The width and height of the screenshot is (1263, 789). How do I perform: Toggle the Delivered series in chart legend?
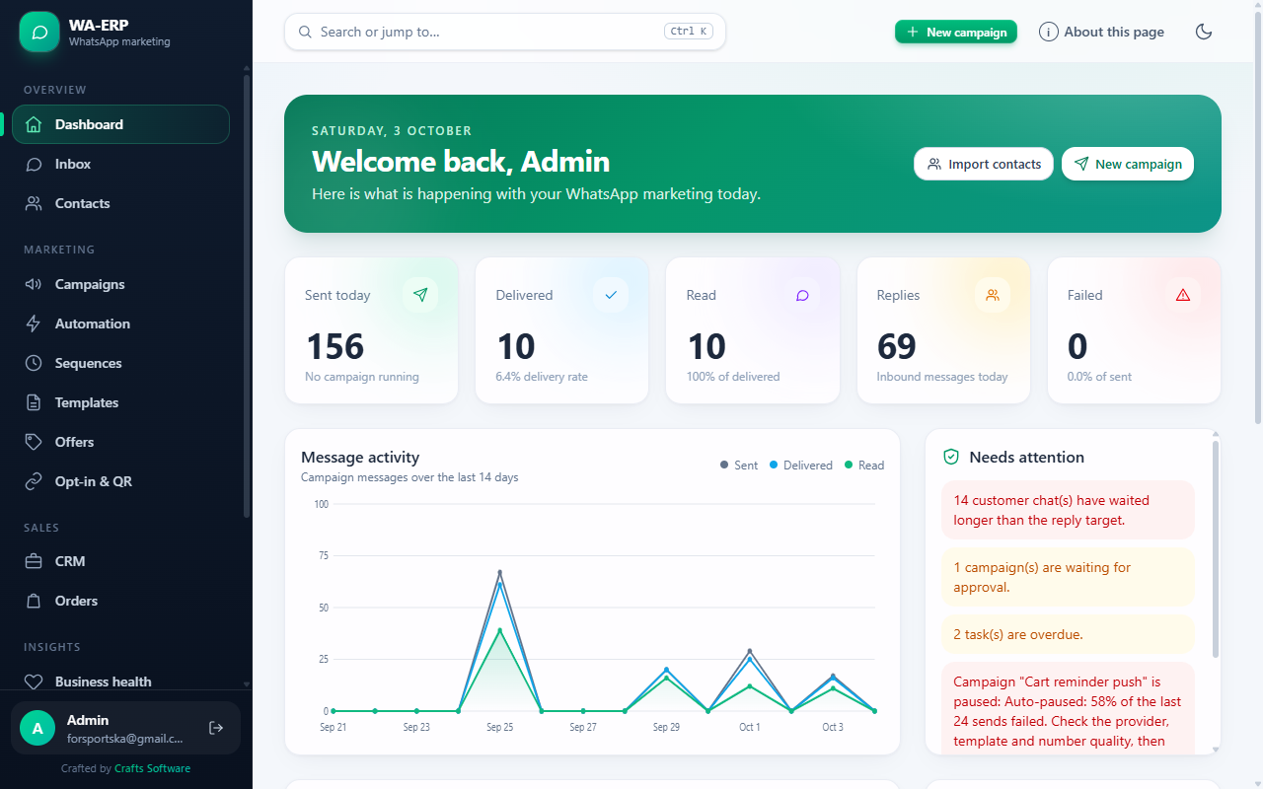[801, 466]
